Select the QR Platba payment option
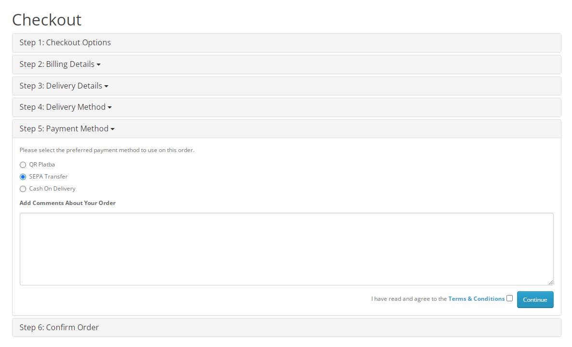572x347 pixels. tap(23, 165)
